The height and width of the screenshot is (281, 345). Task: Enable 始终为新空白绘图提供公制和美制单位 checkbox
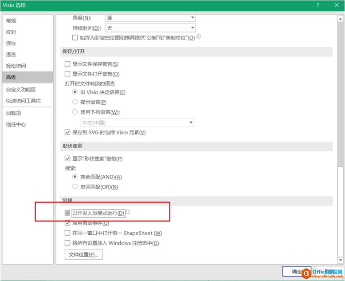point(75,38)
